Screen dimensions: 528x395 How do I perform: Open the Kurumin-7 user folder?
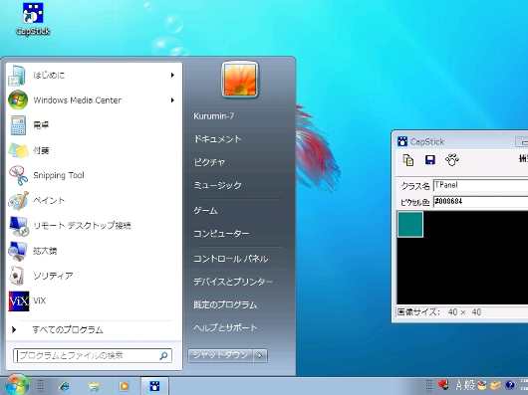tap(213, 116)
